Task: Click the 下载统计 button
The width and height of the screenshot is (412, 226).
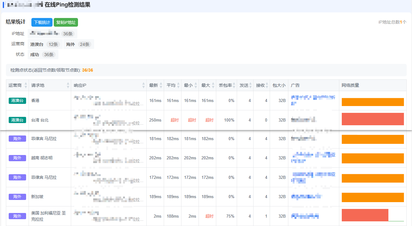Action: click(42, 22)
